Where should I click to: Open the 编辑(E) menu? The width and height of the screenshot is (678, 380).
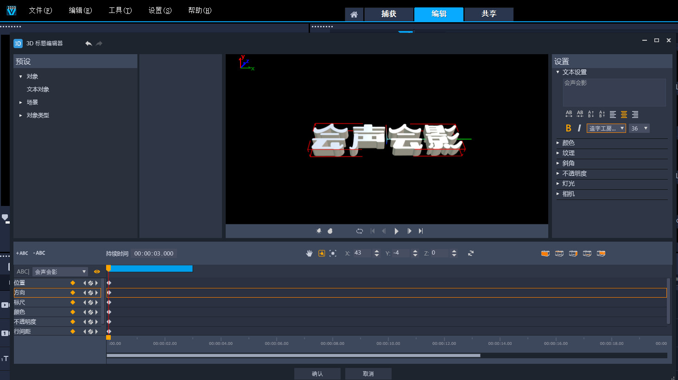click(x=80, y=10)
